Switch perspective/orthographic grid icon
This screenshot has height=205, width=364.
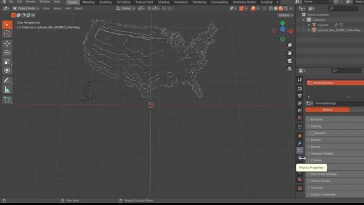(x=289, y=69)
